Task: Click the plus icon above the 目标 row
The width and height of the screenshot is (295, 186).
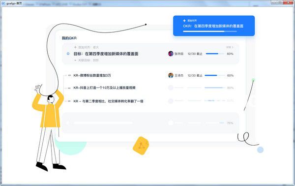Action: [75, 47]
